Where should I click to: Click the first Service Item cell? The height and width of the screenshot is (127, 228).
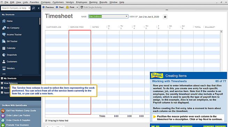pyautogui.click(x=80, y=32)
